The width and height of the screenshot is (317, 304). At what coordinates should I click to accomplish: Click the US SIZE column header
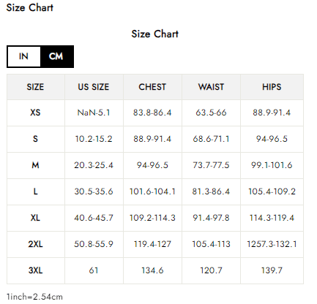point(94,87)
